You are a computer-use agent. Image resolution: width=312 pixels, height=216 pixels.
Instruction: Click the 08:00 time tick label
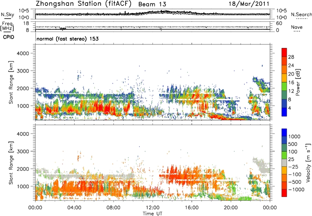[113, 208]
